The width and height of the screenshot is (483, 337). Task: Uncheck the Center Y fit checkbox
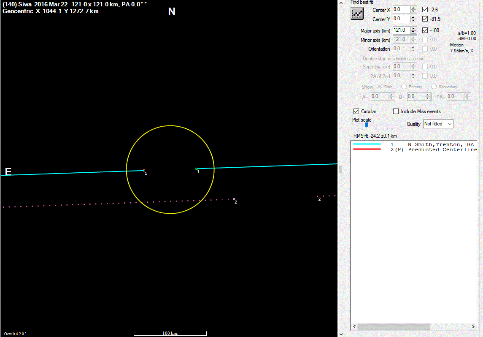pos(425,19)
